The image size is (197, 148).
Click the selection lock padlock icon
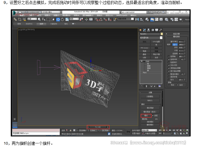pyautogui.click(x=71, y=130)
